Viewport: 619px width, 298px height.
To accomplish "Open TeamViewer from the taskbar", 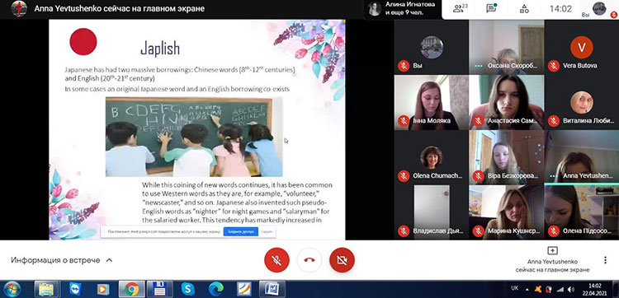I will pos(75,289).
